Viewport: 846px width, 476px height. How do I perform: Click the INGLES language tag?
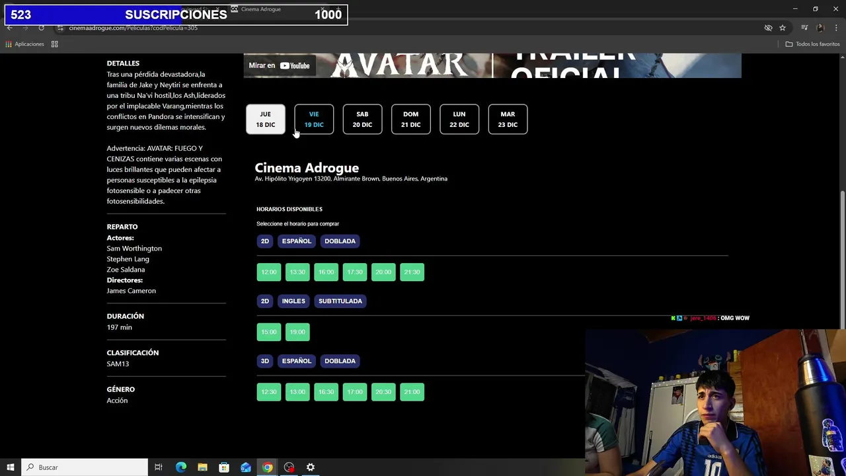click(x=293, y=301)
